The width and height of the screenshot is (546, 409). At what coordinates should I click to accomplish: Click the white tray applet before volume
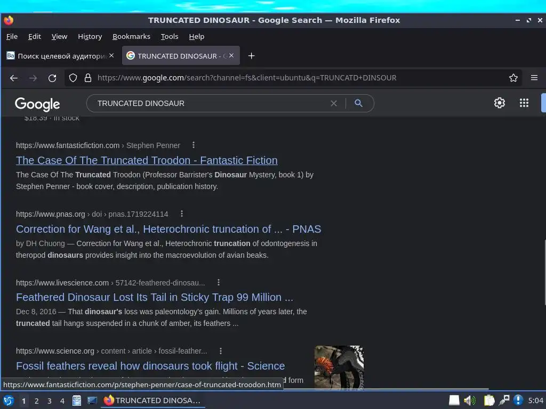click(454, 400)
